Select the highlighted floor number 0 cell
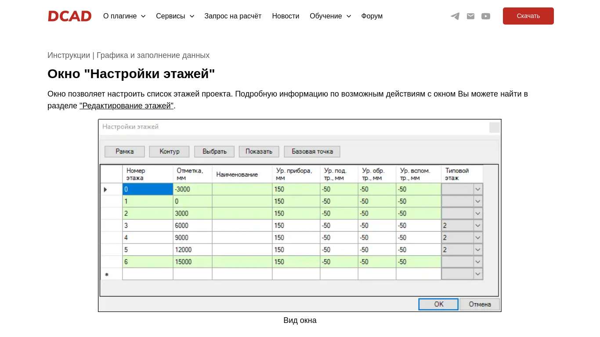600x337 pixels. (x=148, y=189)
